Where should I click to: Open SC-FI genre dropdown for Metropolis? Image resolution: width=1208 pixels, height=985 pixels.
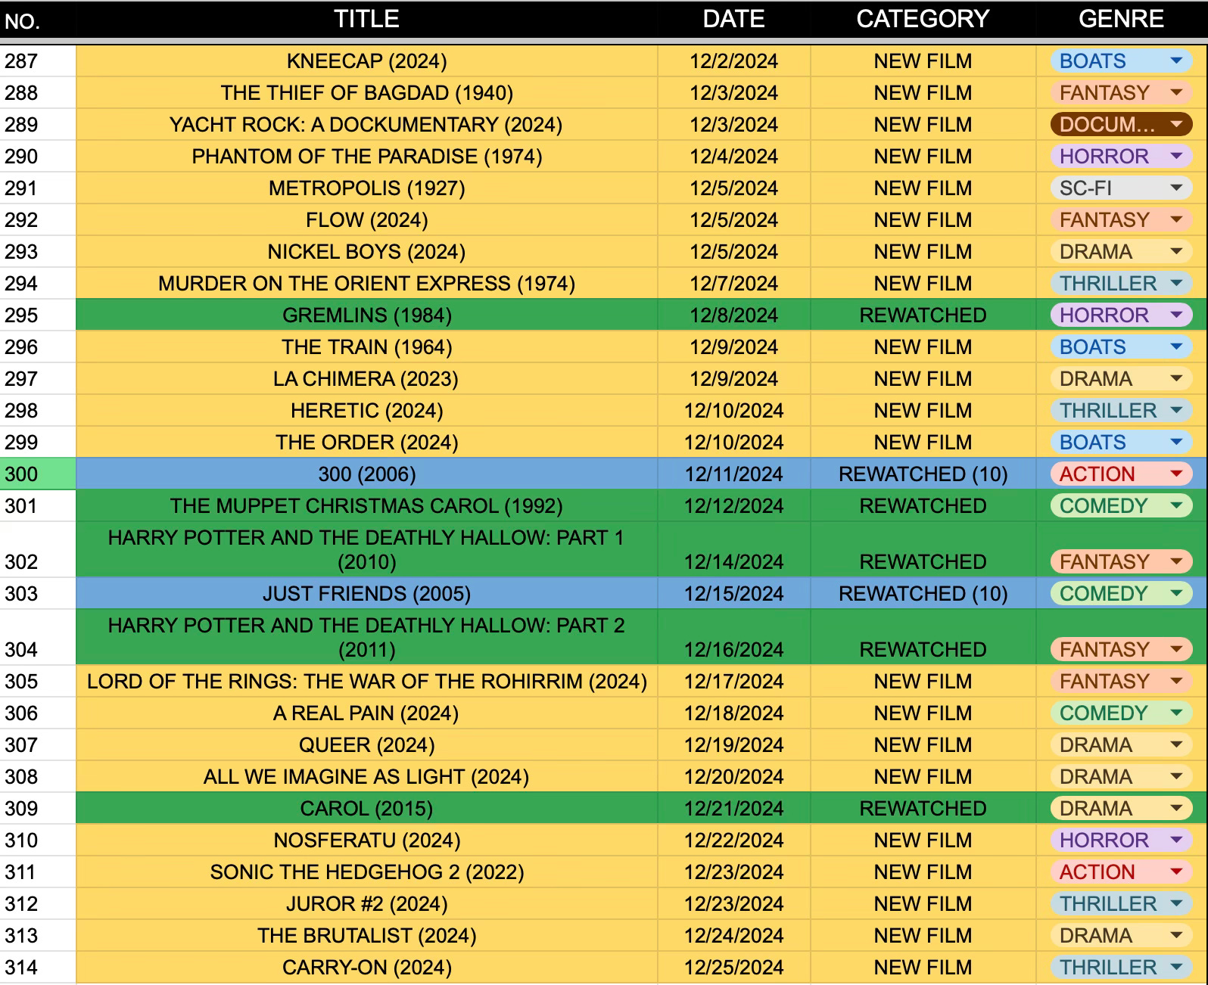coord(1121,188)
